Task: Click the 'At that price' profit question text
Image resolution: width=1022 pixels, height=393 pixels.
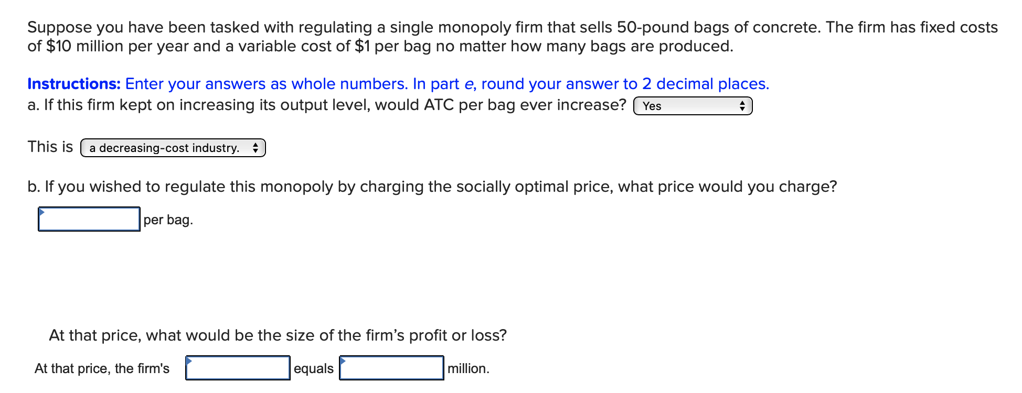Action: click(278, 334)
